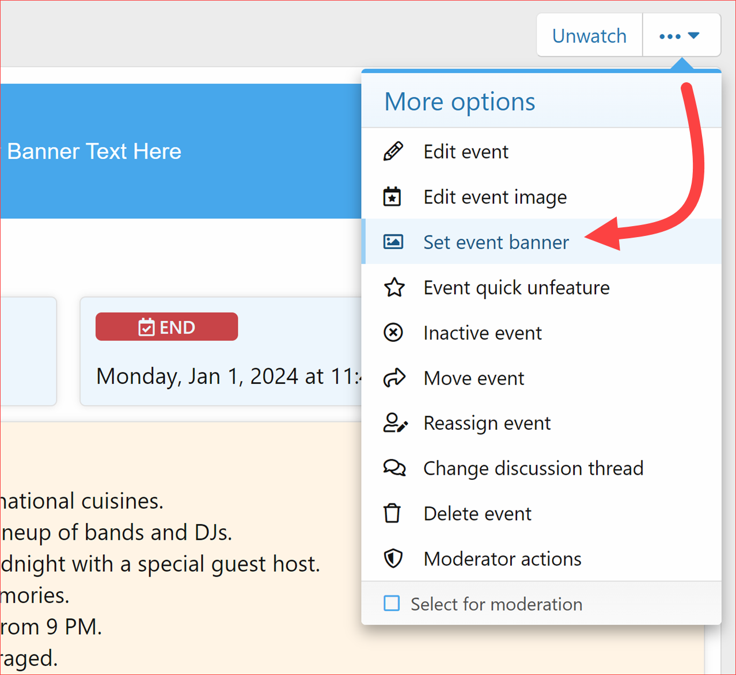The height and width of the screenshot is (675, 736).
Task: Select Change discussion thread entry
Action: [541, 468]
